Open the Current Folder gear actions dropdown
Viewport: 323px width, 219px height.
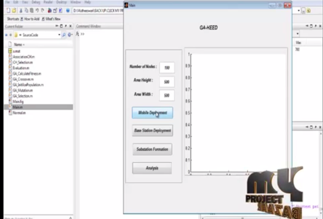tap(70, 35)
